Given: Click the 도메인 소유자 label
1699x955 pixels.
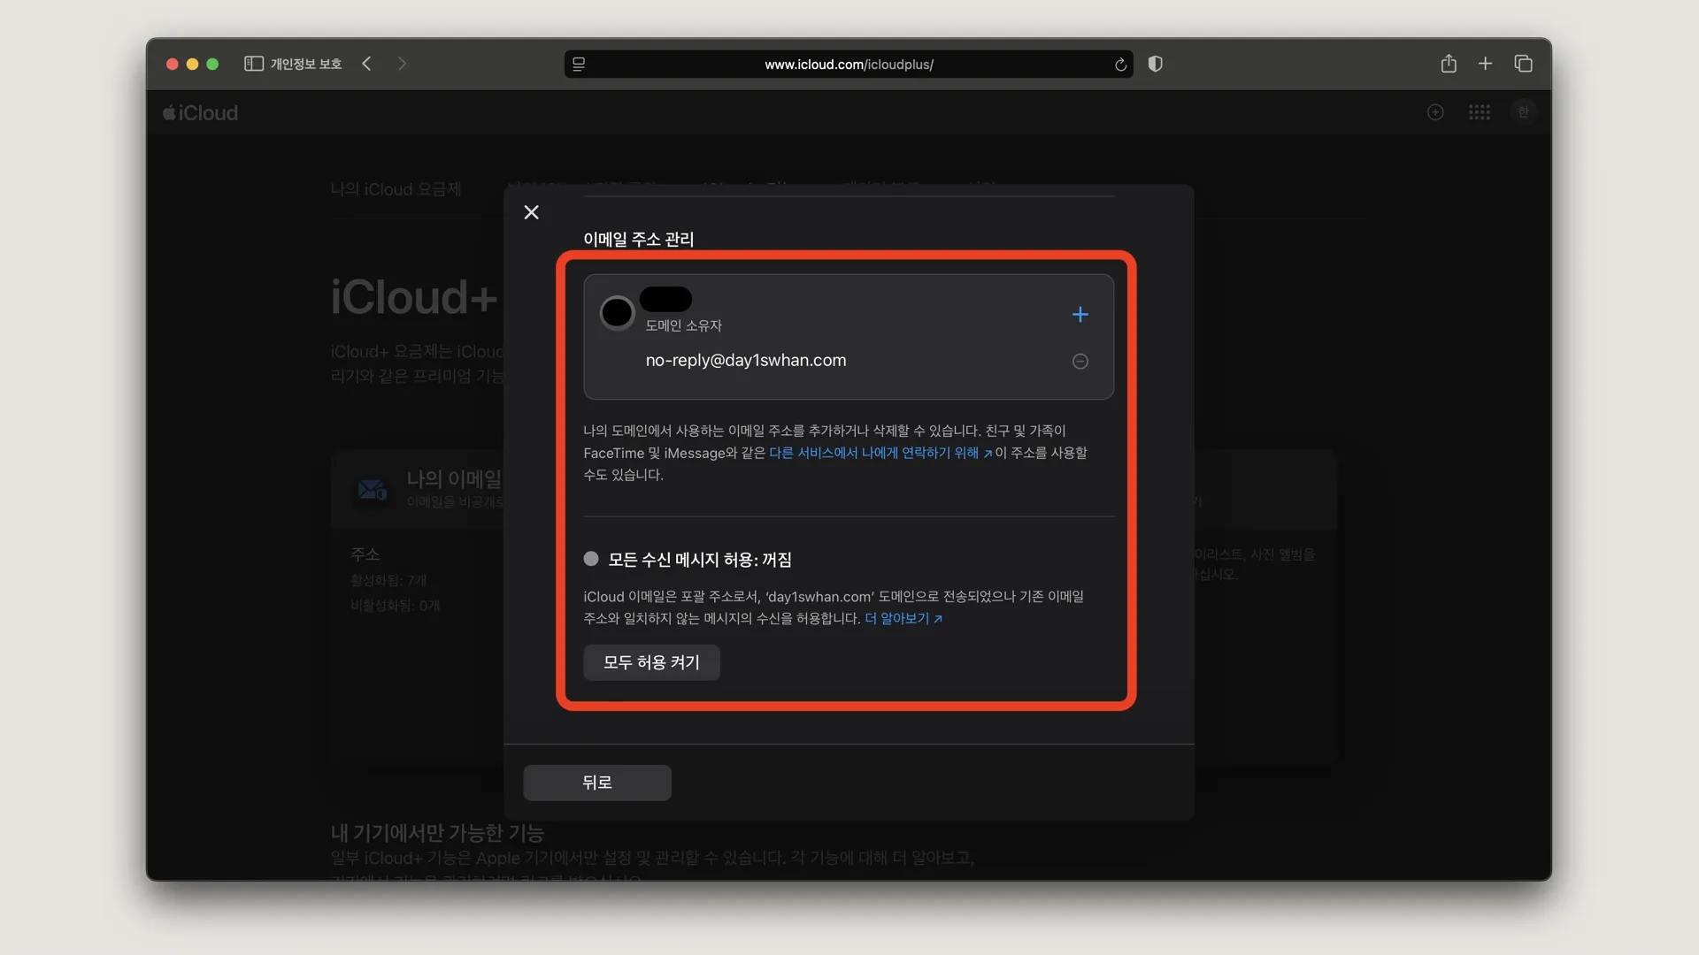Looking at the screenshot, I should click(x=683, y=325).
